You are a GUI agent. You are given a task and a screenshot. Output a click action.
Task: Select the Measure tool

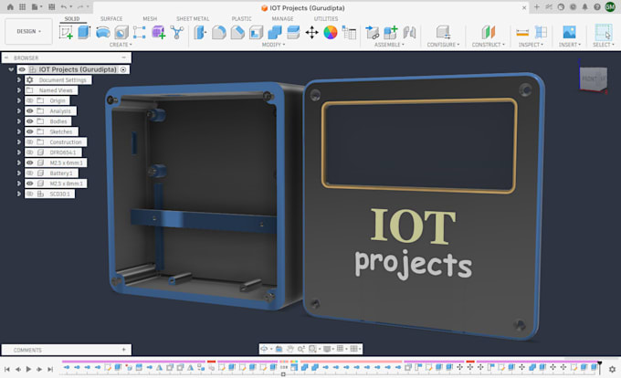(522, 33)
